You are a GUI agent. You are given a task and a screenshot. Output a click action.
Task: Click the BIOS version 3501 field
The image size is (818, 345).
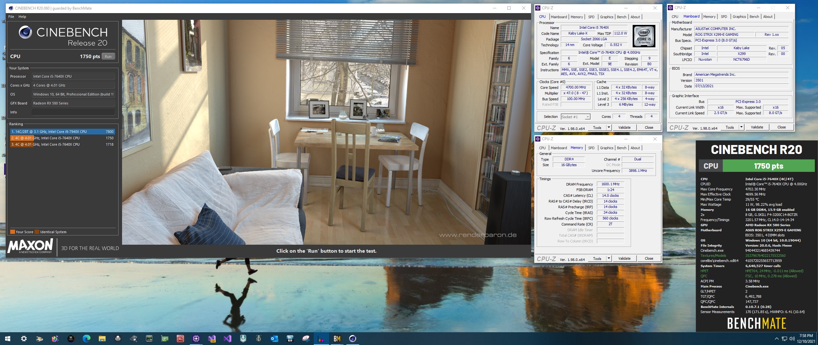(x=741, y=80)
